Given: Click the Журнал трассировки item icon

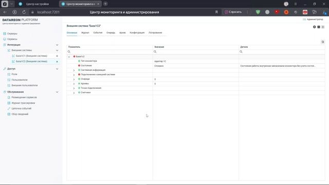Looking at the screenshot, I should click(x=9, y=103).
